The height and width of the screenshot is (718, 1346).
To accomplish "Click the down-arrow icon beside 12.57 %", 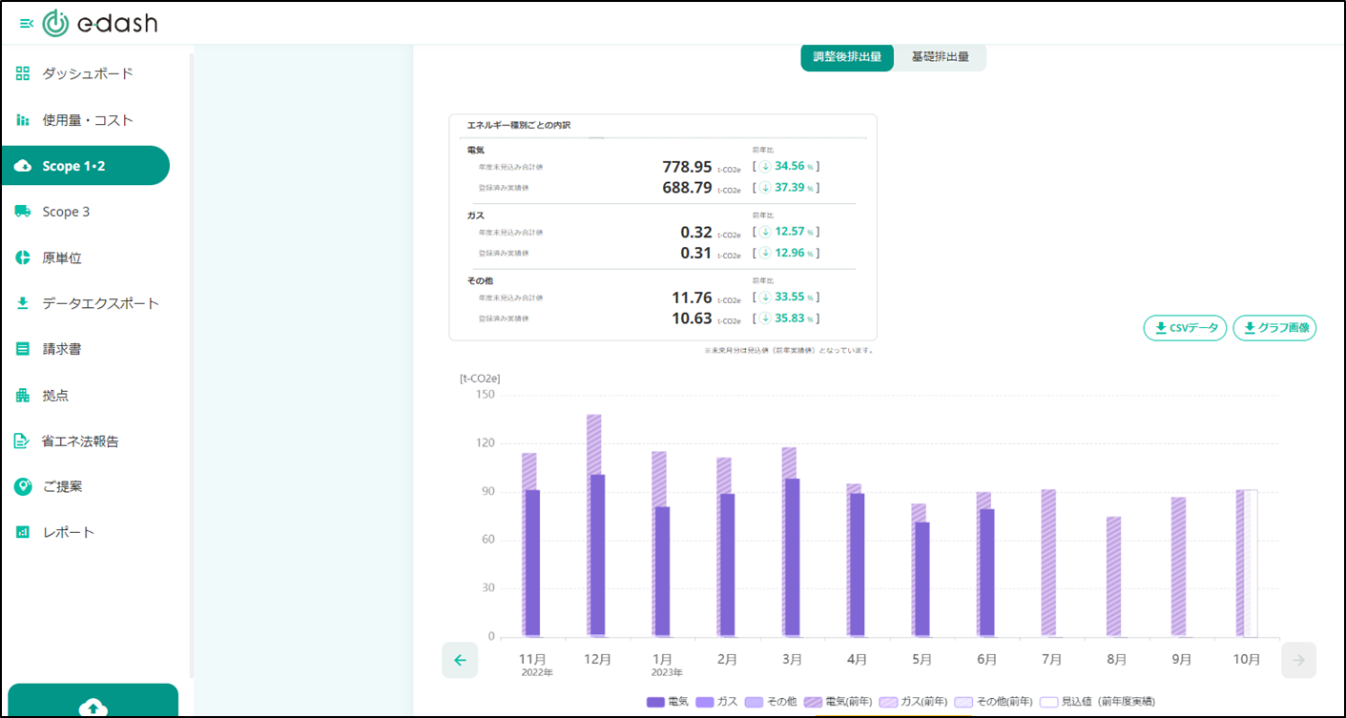I will click(765, 232).
